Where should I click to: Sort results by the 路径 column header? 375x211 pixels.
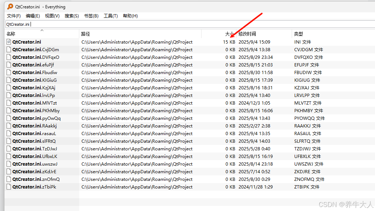[140, 34]
